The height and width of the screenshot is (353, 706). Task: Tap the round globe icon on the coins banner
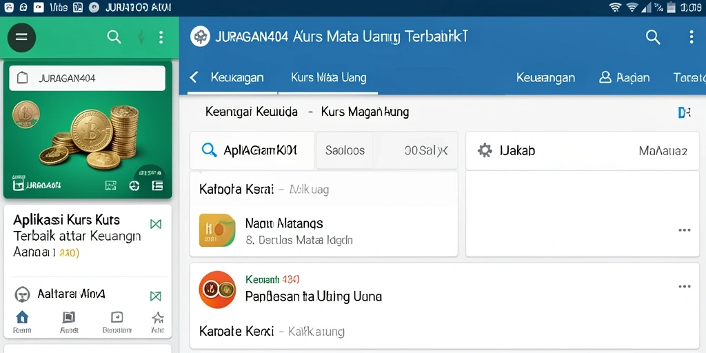(x=134, y=185)
